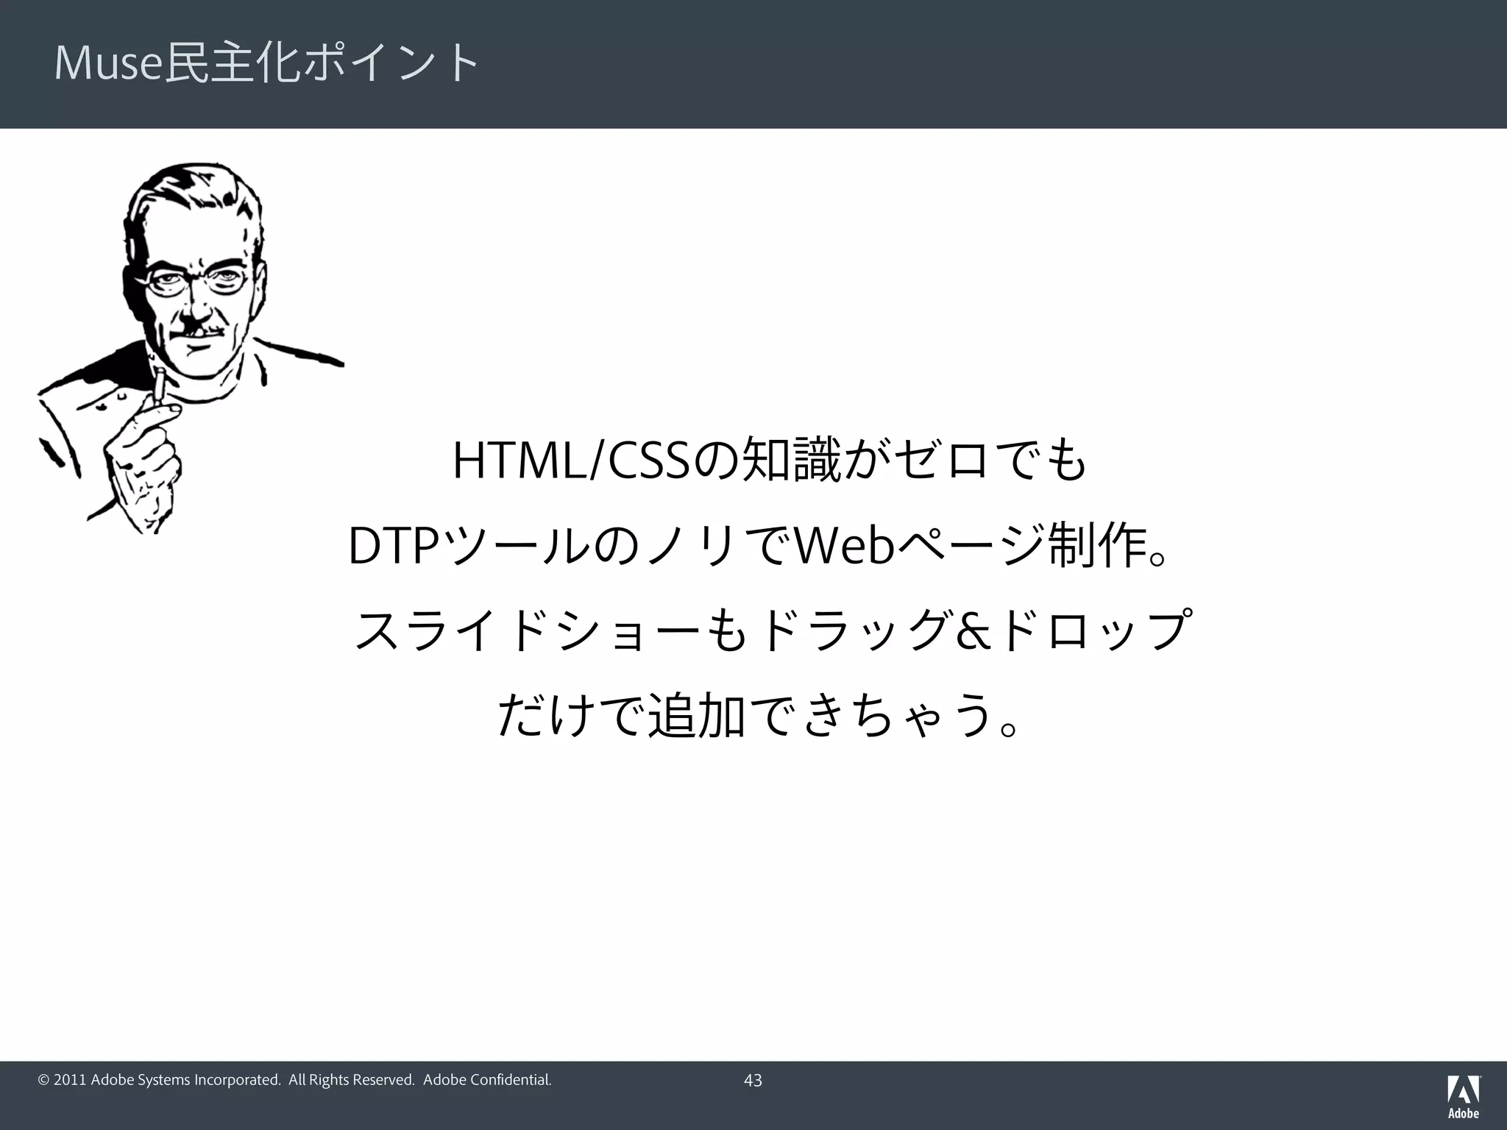Image resolution: width=1507 pixels, height=1130 pixels.
Task: Click the line 'だけで追加できちゃう。'
Action: pos(759,714)
